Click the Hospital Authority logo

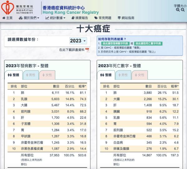17,7
